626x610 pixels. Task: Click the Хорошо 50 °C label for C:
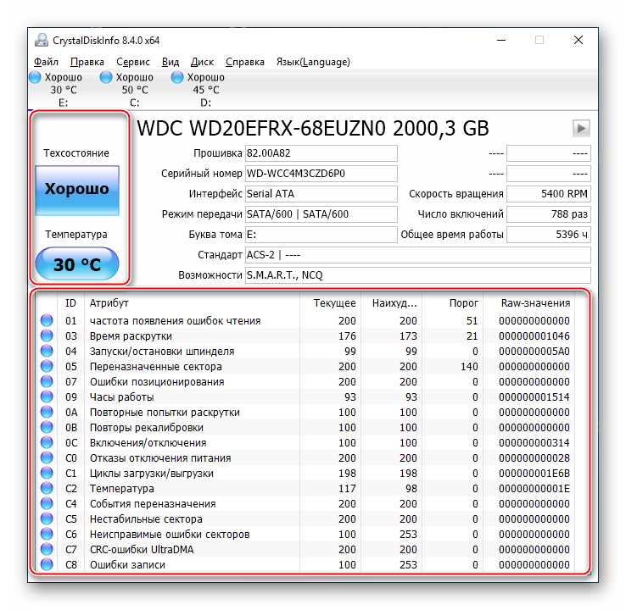click(x=135, y=83)
